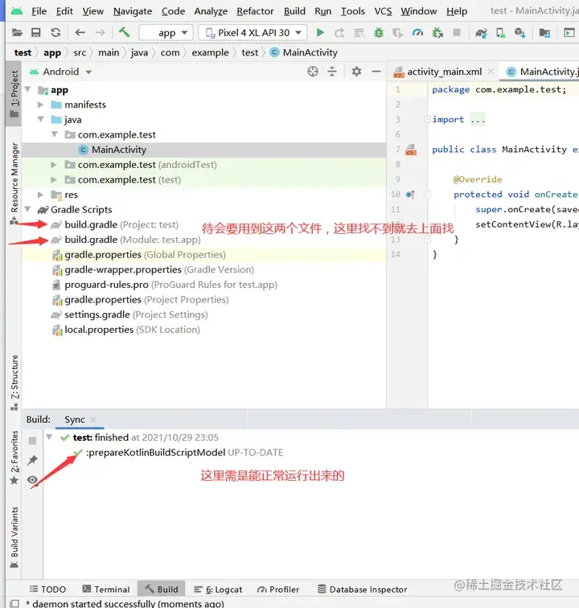The height and width of the screenshot is (608, 579).
Task: Open the VCS menu
Action: [x=383, y=11]
